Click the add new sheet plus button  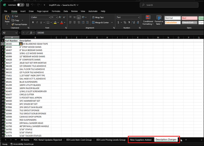[186, 139]
